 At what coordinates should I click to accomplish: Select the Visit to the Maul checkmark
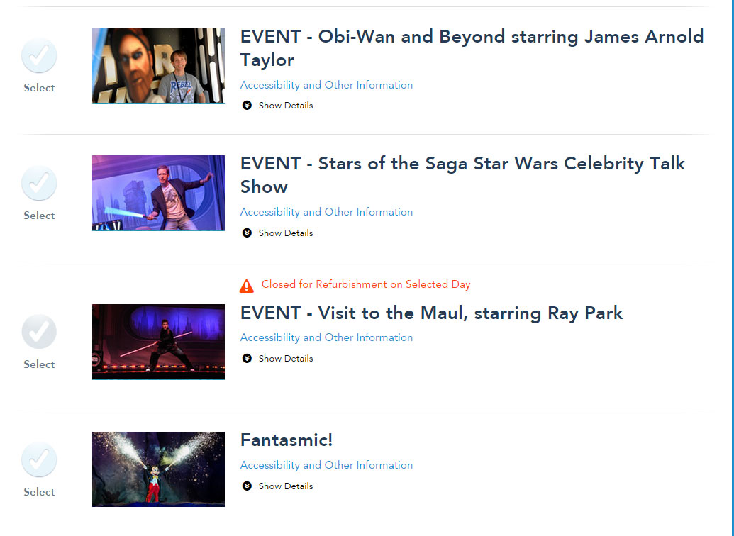tap(39, 332)
